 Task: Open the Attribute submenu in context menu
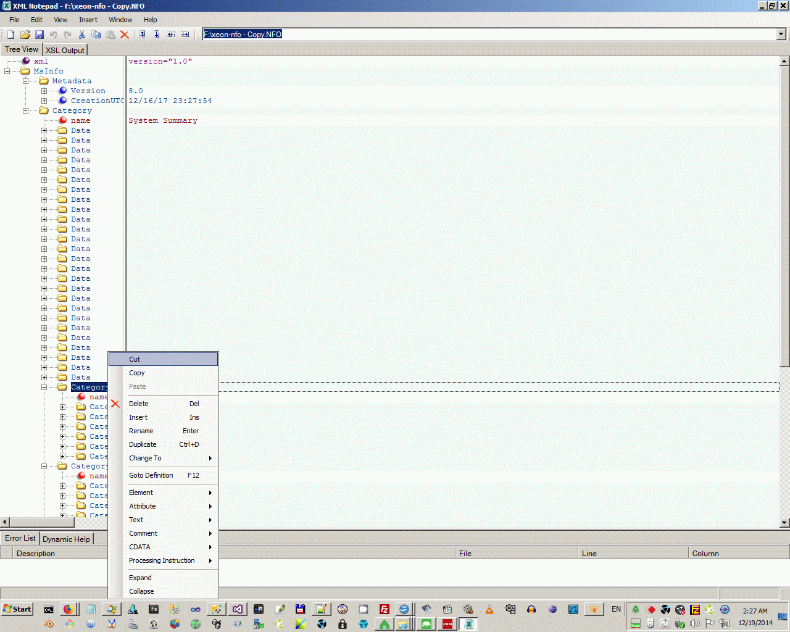164,506
